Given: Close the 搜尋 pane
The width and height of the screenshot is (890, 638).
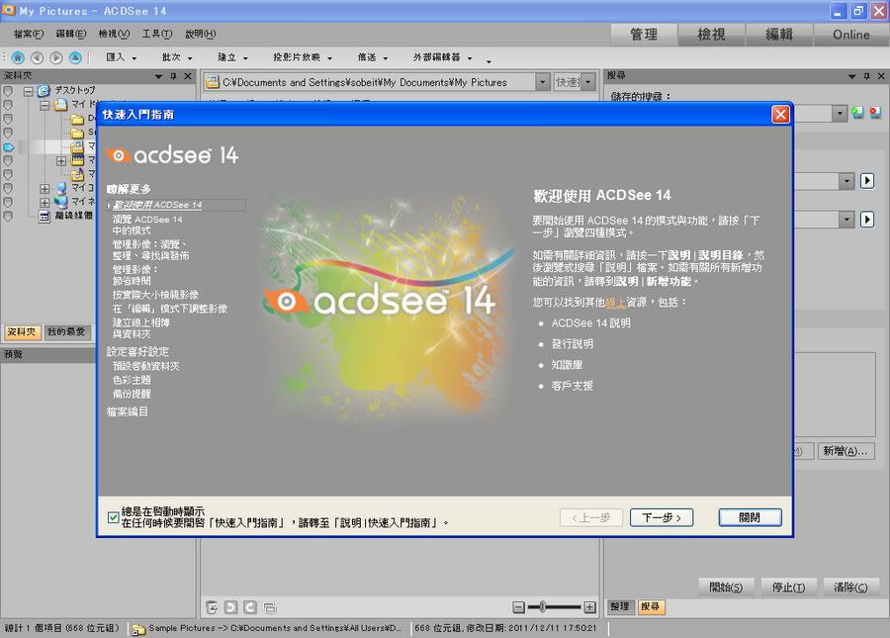Looking at the screenshot, I should tap(881, 76).
